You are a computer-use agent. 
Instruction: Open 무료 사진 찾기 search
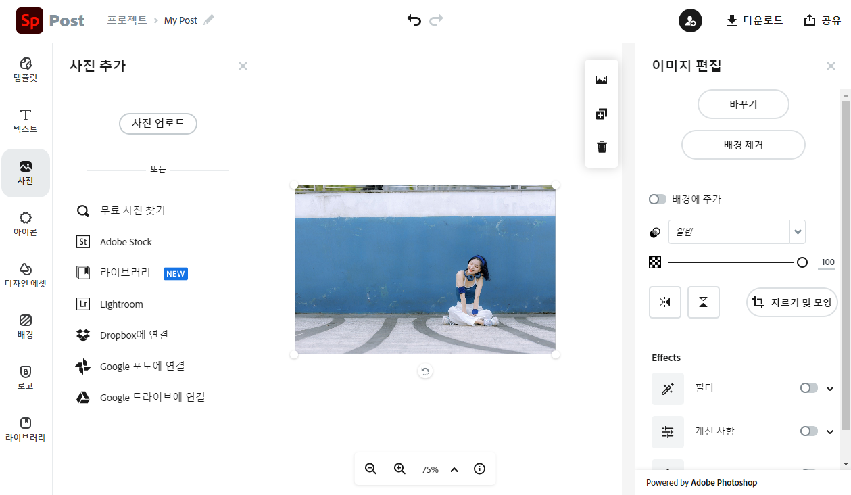tap(132, 210)
